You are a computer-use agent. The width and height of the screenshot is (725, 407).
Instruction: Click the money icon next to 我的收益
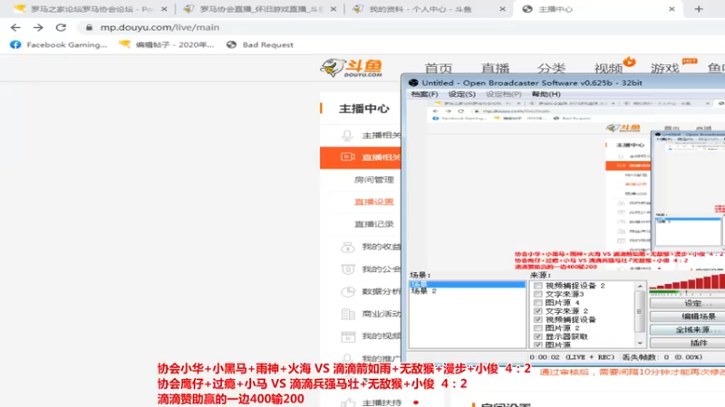(348, 247)
